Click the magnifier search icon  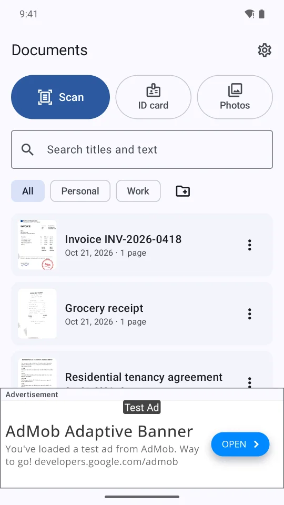tap(28, 149)
